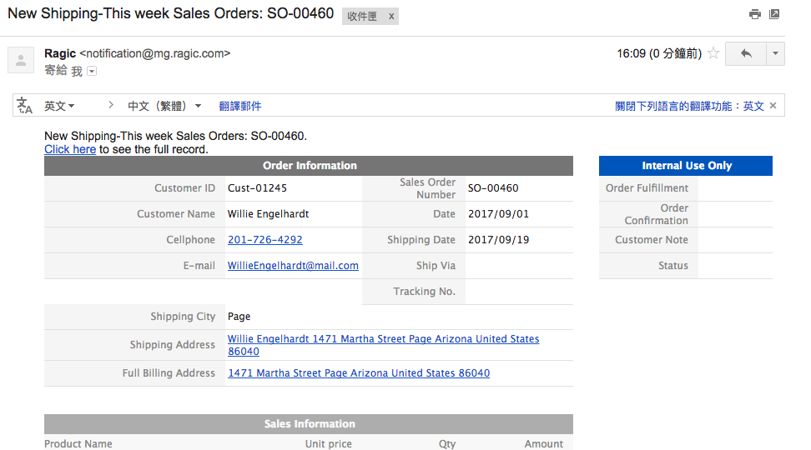
Task: Open email in new window icon
Action: [x=774, y=14]
